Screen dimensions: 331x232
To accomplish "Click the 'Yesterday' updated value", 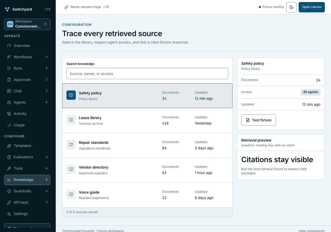I will (203, 123).
